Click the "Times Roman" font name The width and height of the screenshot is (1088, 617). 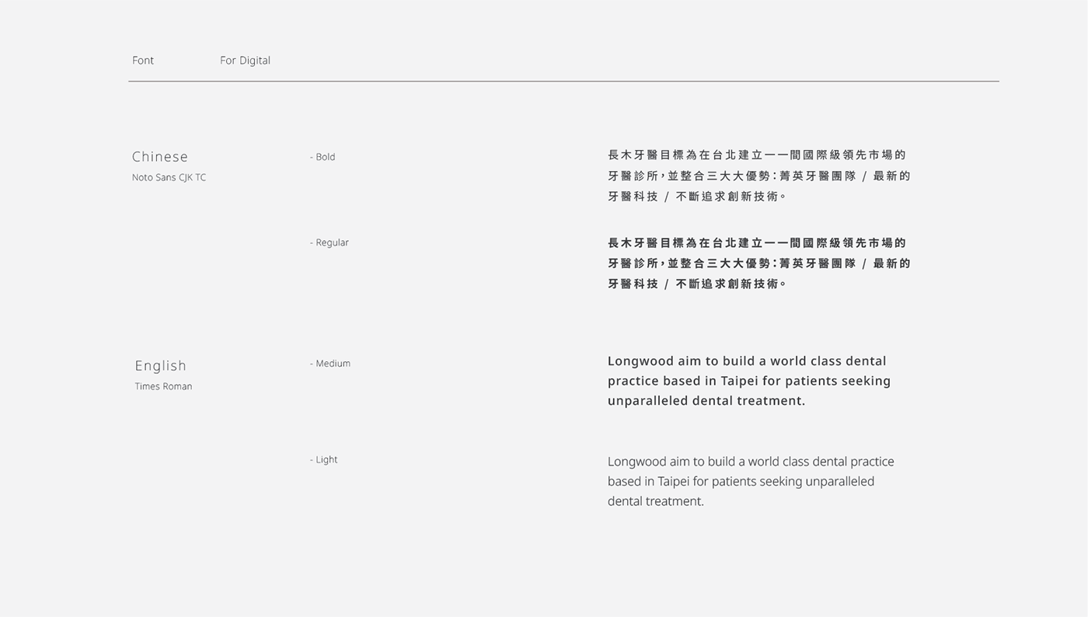coord(163,386)
